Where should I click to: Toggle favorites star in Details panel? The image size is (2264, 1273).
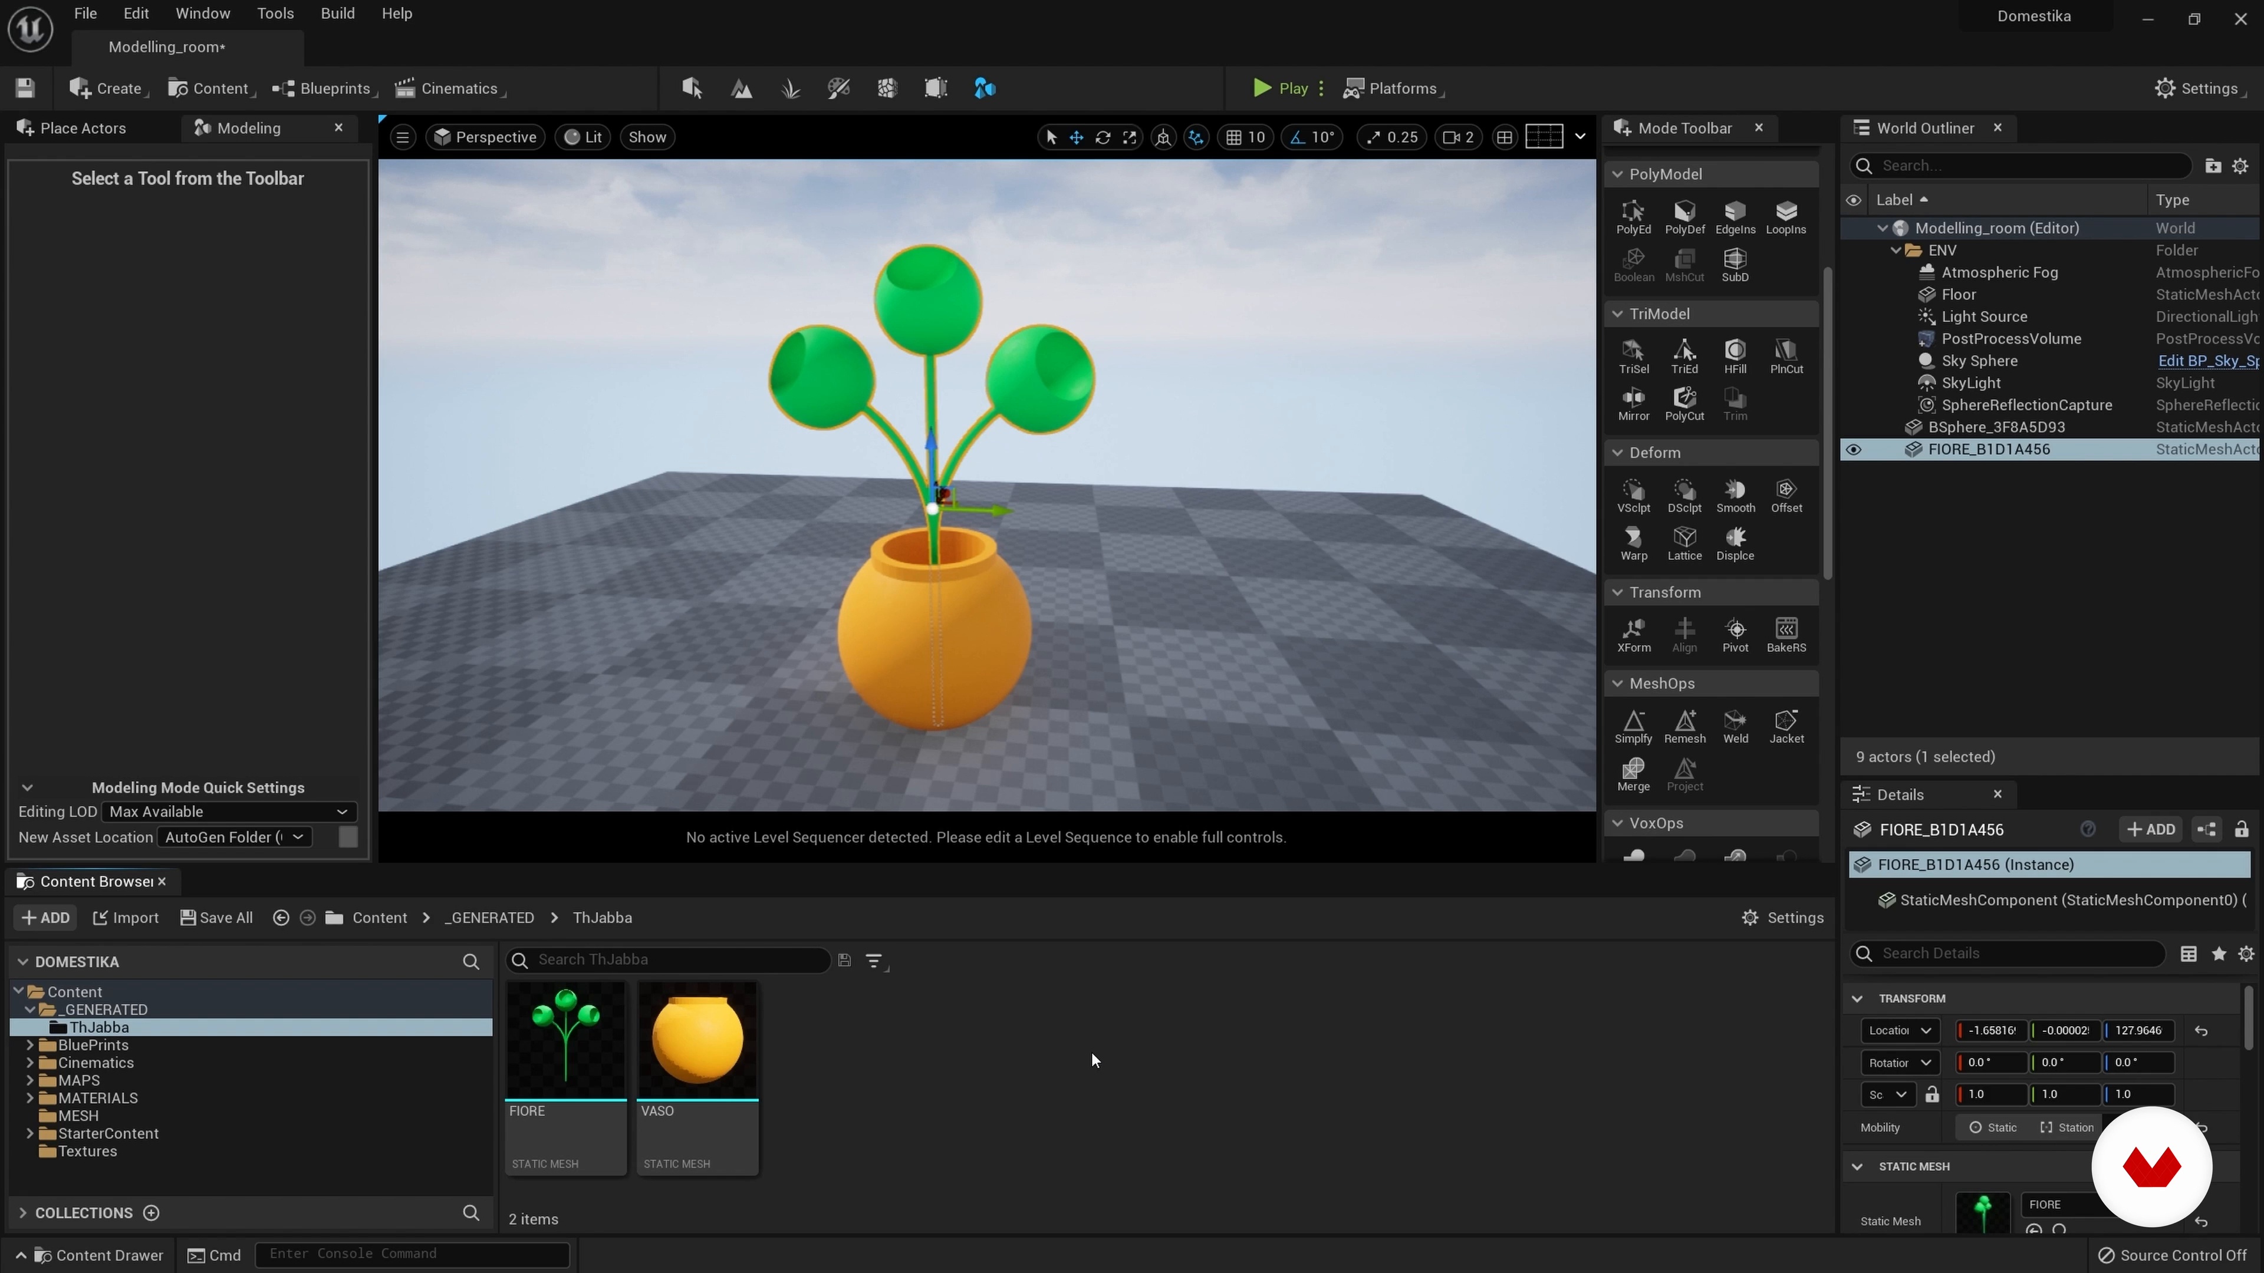[2218, 954]
